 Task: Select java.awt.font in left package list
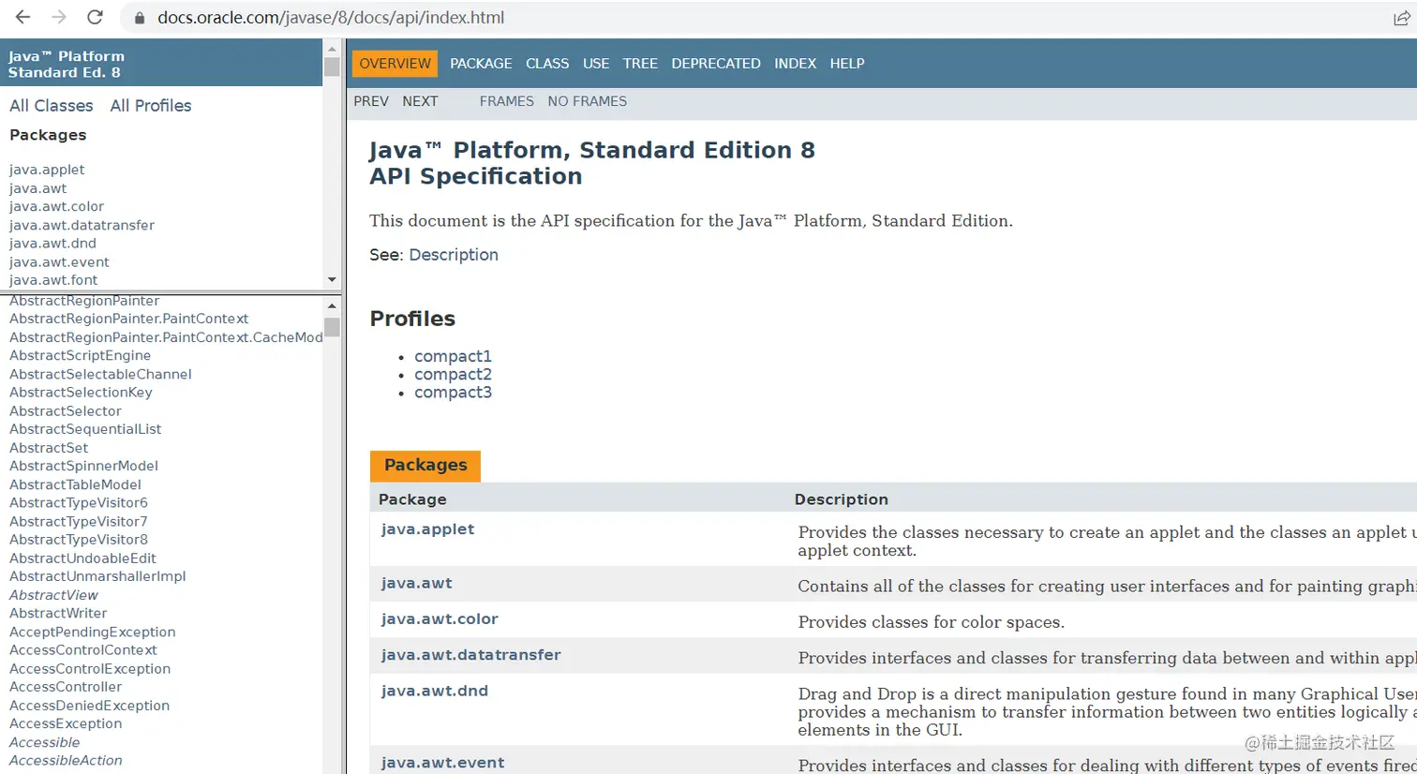pos(53,280)
